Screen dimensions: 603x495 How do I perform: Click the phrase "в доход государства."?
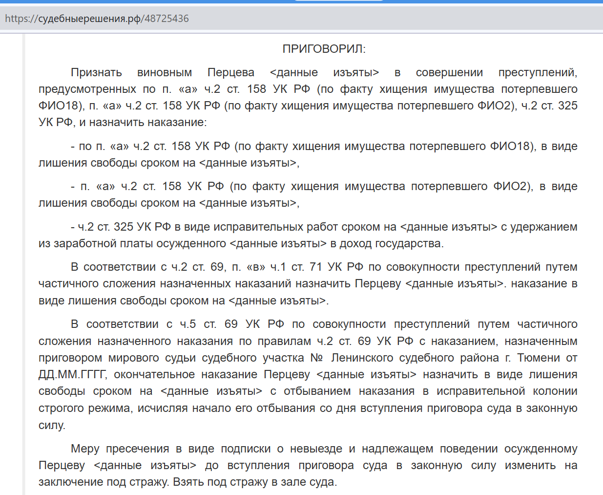pyautogui.click(x=387, y=244)
